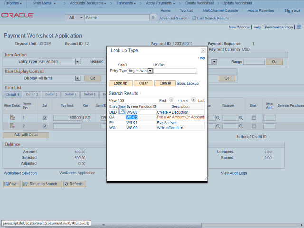Open View Detail icon for row 2
This screenshot has height=228, width=304.
click(x=13, y=126)
